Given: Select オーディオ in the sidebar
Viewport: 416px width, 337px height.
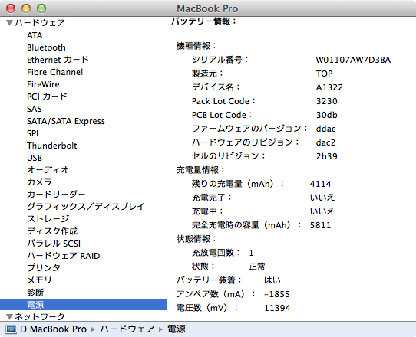Looking at the screenshot, I should pyautogui.click(x=48, y=170).
